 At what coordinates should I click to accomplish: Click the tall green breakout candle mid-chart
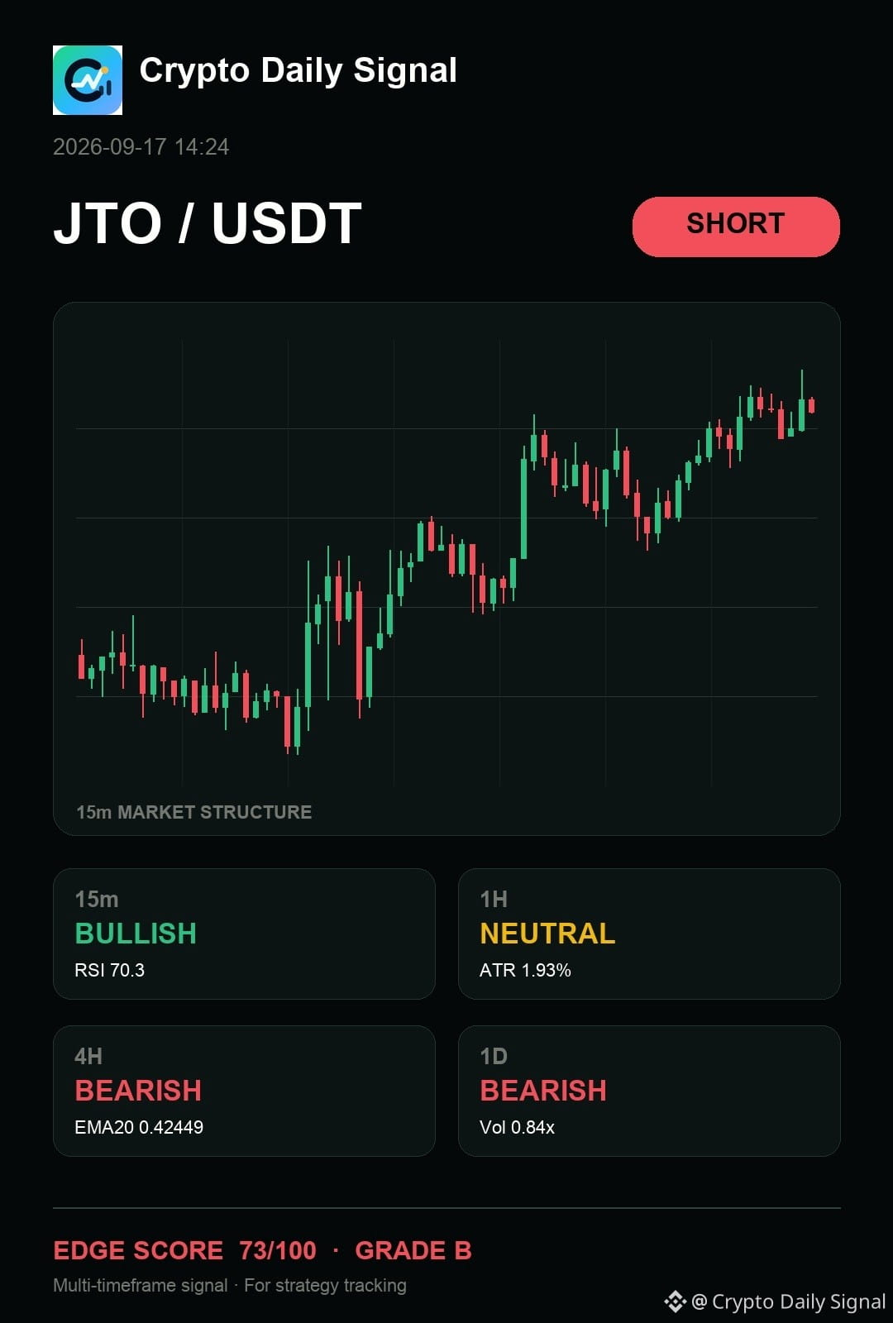pyautogui.click(x=523, y=504)
